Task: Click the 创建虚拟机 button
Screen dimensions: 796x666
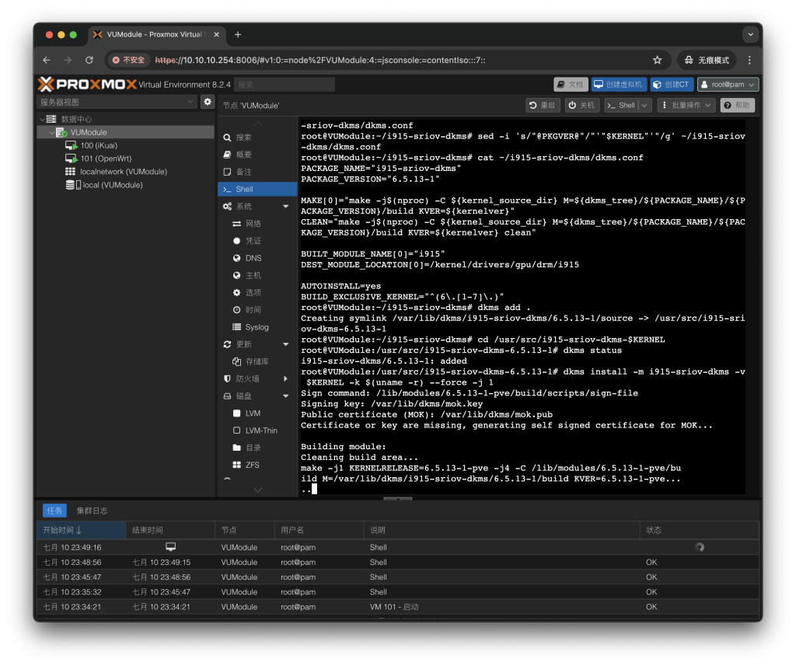Action: pyautogui.click(x=618, y=85)
